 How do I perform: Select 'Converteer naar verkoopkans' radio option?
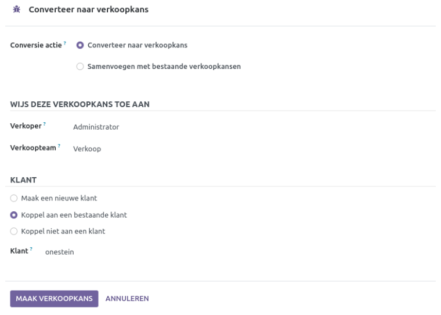(80, 45)
